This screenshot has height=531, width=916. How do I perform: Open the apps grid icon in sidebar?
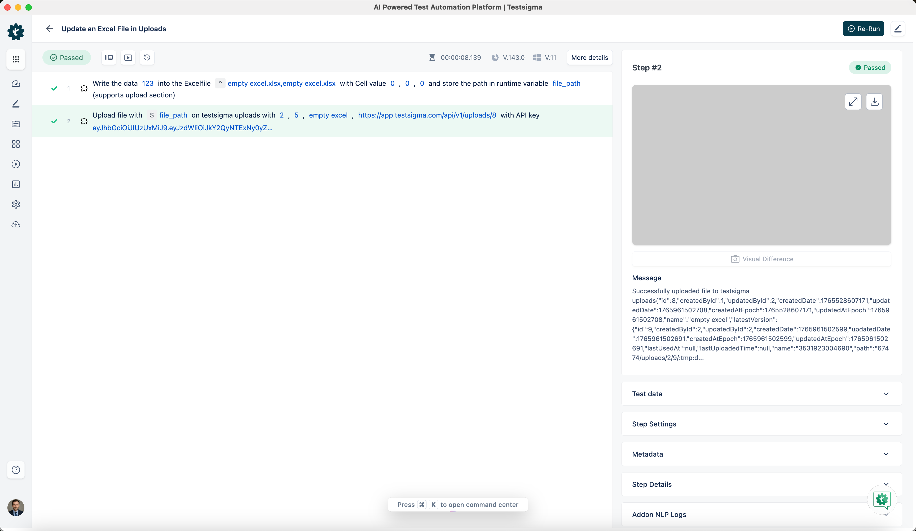coord(16,59)
